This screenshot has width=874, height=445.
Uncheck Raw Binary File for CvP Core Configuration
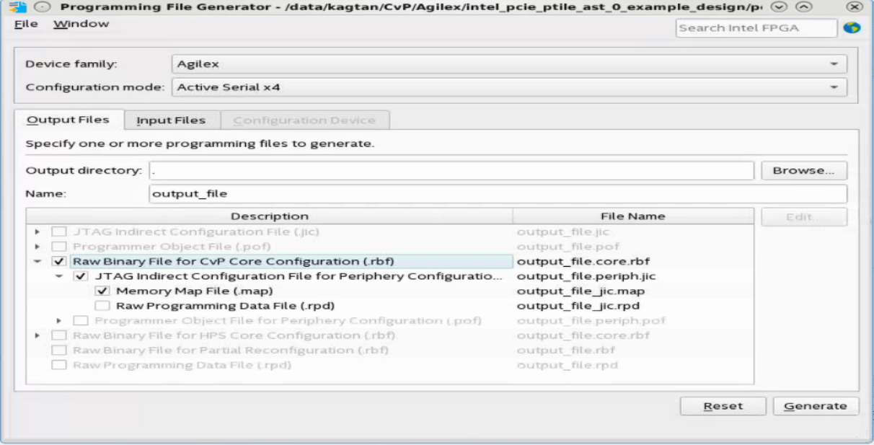pyautogui.click(x=59, y=262)
